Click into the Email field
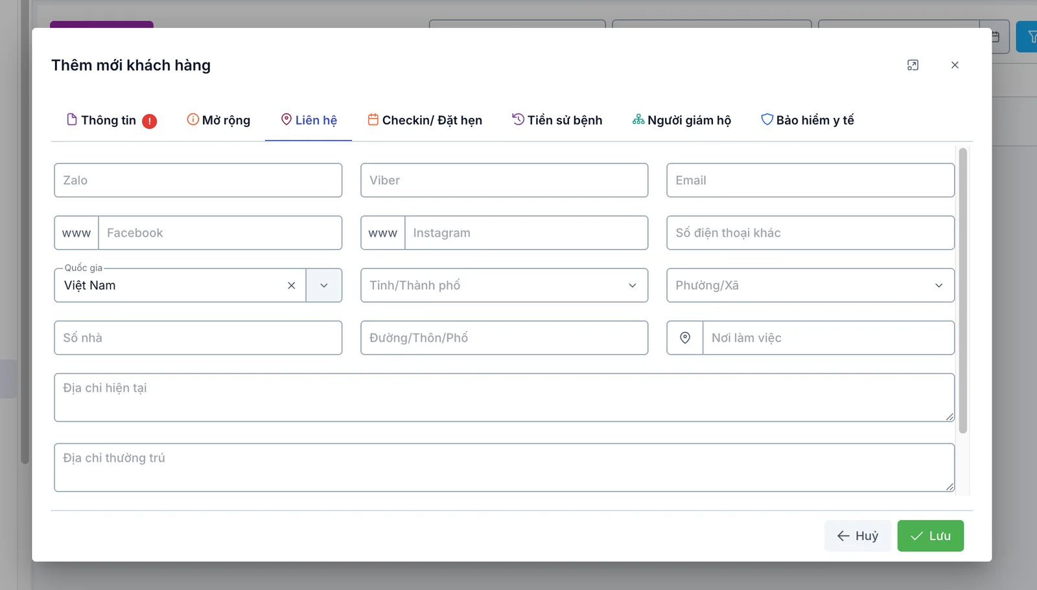1037x590 pixels. (x=811, y=180)
